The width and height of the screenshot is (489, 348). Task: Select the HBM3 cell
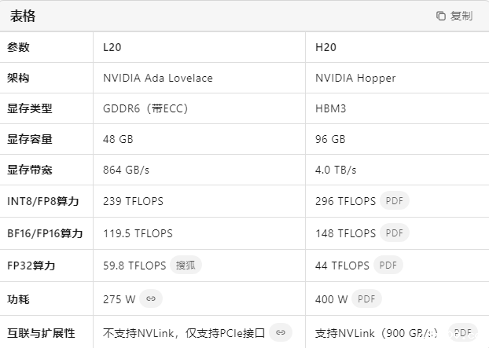click(x=330, y=108)
